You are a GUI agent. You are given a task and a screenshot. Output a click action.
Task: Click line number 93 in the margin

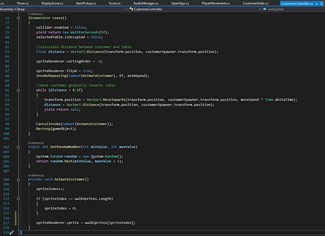(7, 100)
